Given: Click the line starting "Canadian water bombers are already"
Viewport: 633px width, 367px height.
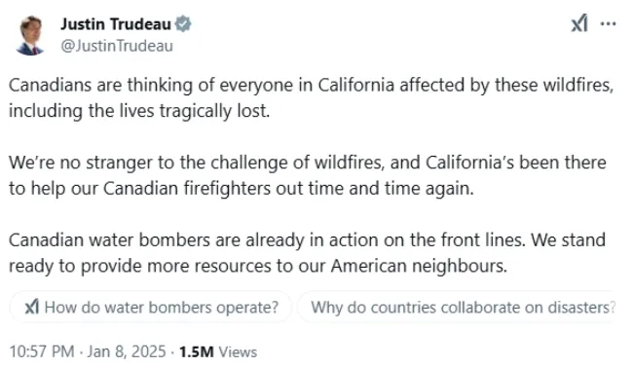Looking at the screenshot, I should (x=307, y=240).
